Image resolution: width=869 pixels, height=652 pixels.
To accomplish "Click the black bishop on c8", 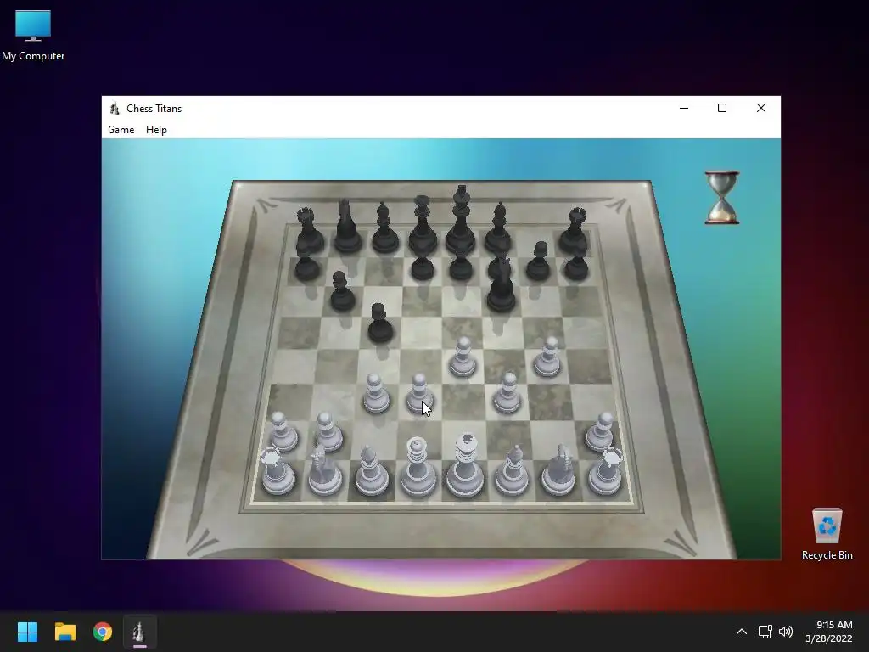I will 384,228.
